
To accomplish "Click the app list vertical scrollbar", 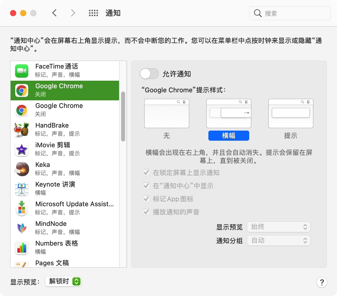I will (x=123, y=116).
